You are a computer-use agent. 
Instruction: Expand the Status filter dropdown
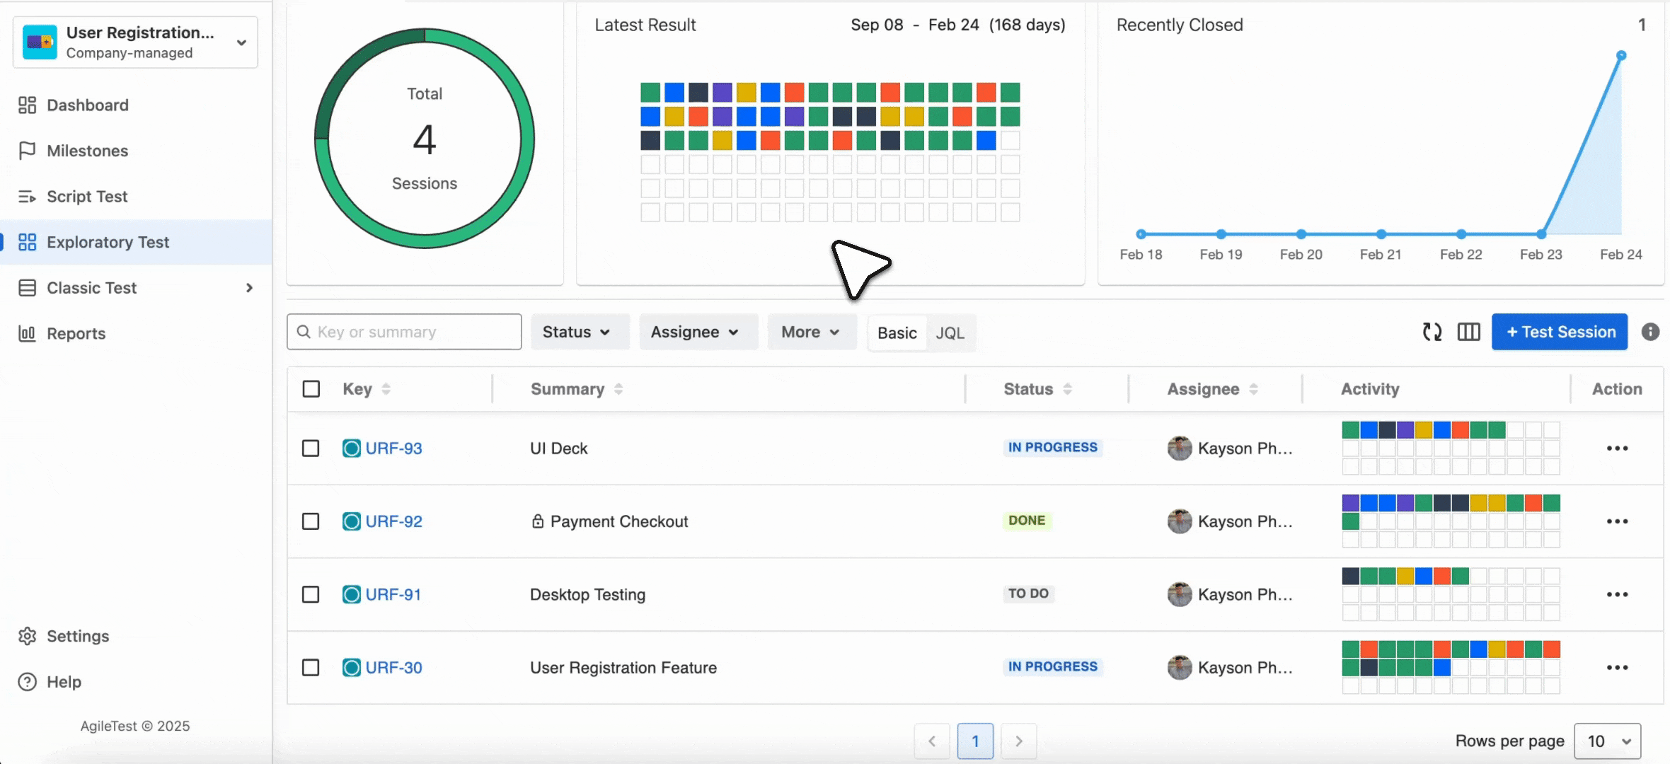576,332
